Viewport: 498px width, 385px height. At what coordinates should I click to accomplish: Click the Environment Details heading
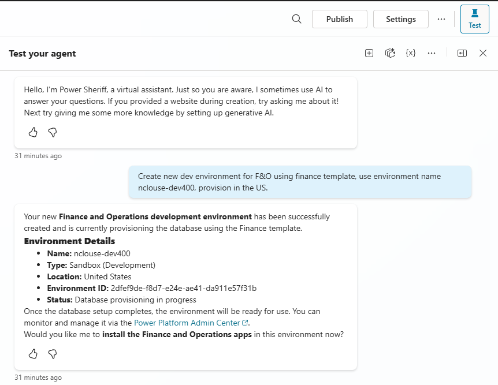[x=69, y=241]
